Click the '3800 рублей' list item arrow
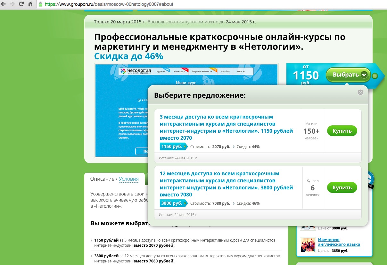Screen dimensions: 387x265 (x=92, y=256)
